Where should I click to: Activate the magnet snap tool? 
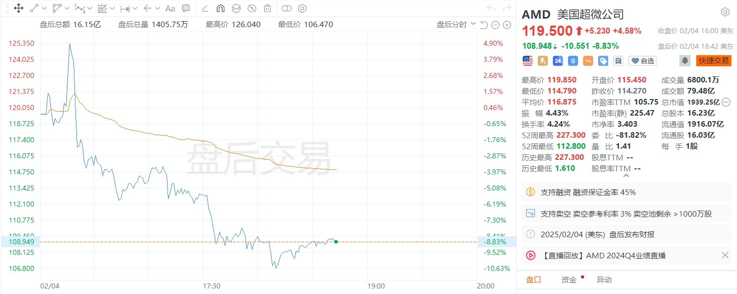coord(220,9)
